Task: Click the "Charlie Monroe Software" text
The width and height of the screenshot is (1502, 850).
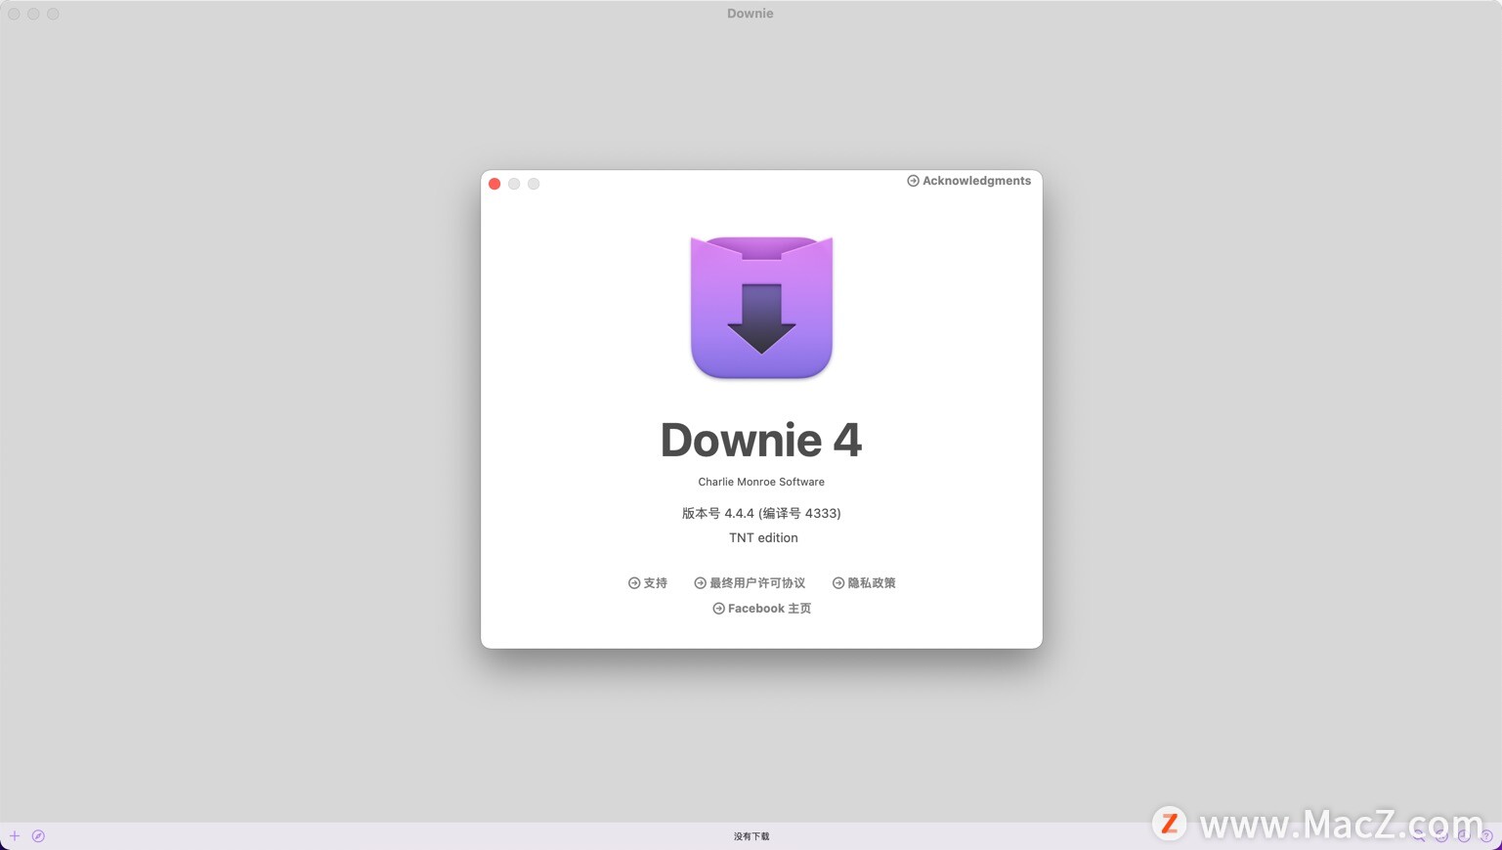Action: click(761, 482)
